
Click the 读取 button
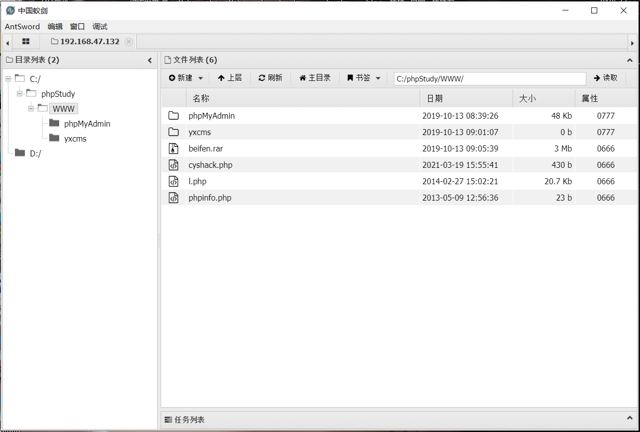tap(606, 78)
